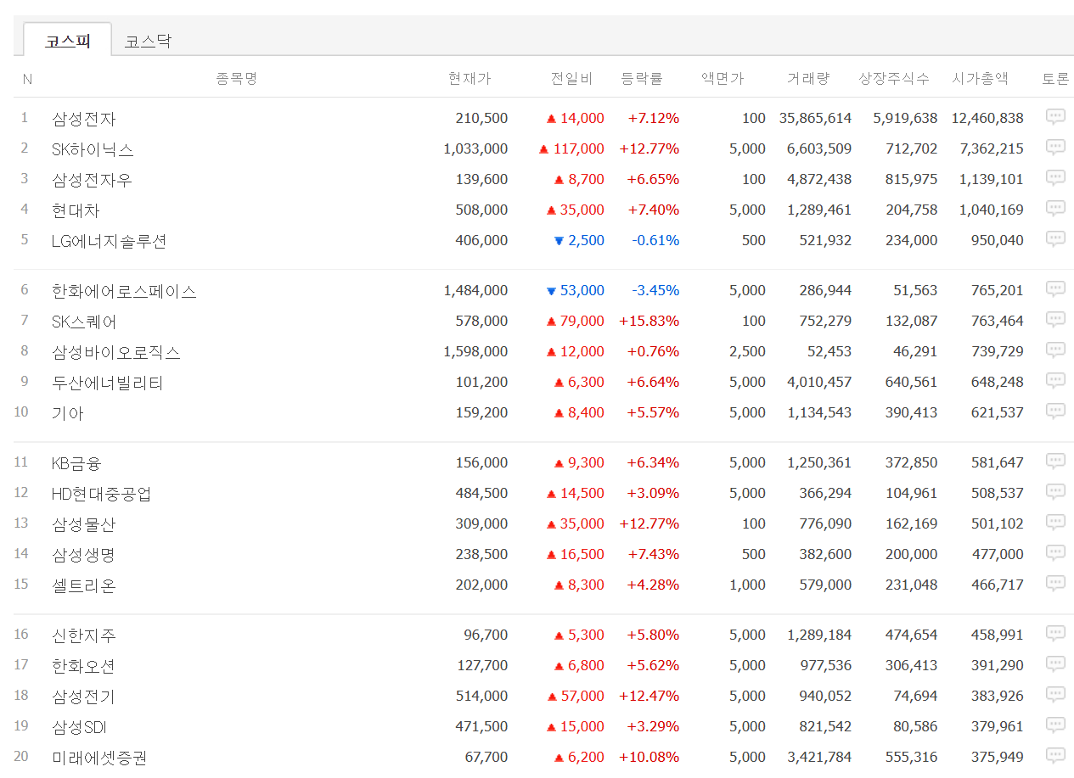Screen dimensions: 1074x778
Task: Open discussion board icon for 삼성SDI
Action: [1055, 725]
